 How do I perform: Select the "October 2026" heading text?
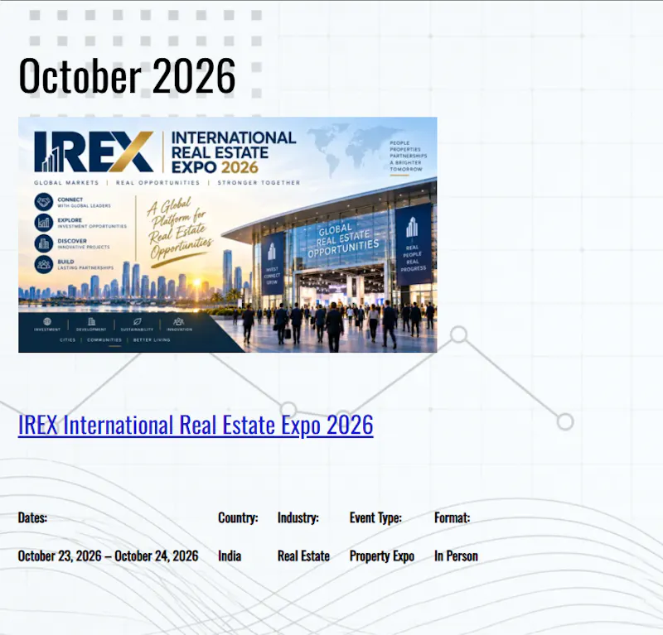(x=127, y=76)
